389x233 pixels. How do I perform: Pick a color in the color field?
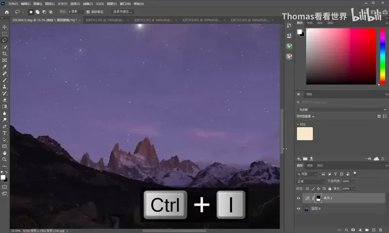coord(341,56)
